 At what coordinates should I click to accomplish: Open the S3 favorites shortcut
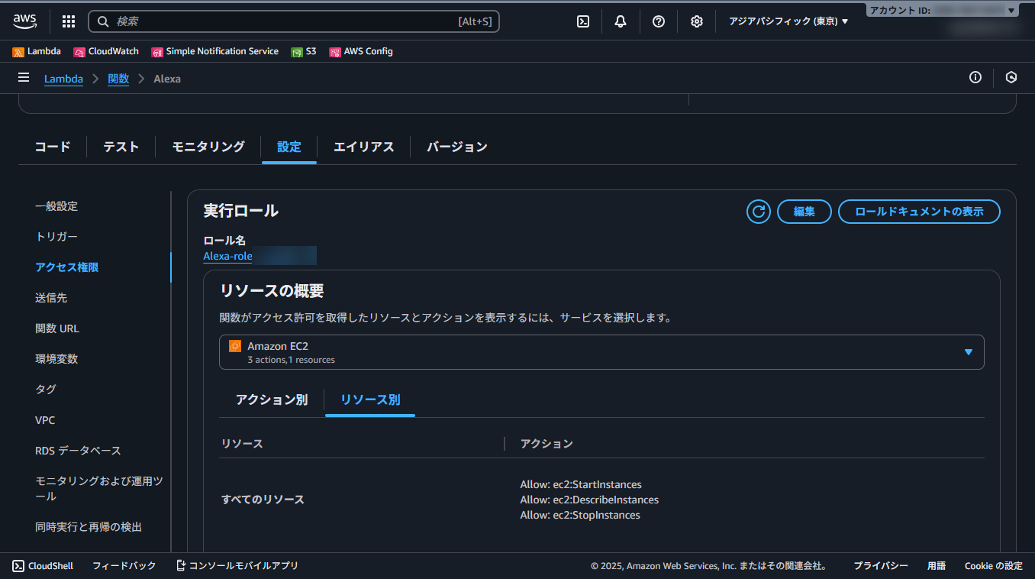(x=304, y=51)
